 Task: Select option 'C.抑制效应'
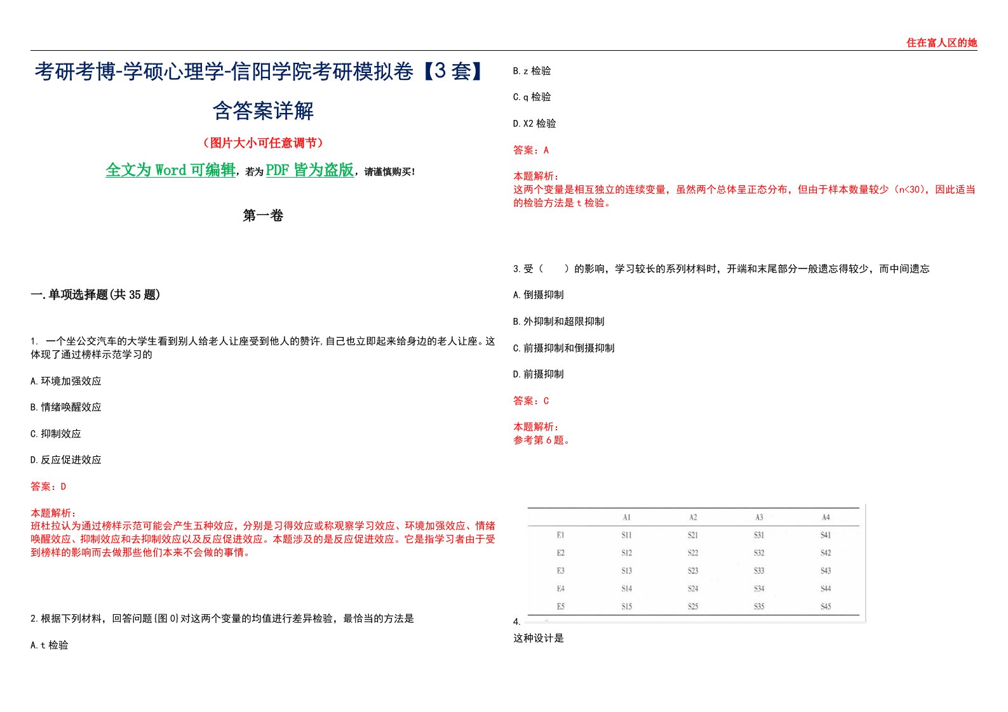[x=56, y=434]
